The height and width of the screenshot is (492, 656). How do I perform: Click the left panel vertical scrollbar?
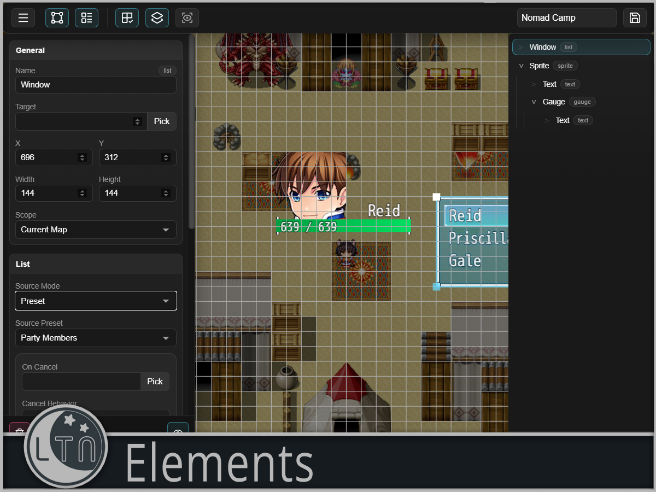(191, 131)
